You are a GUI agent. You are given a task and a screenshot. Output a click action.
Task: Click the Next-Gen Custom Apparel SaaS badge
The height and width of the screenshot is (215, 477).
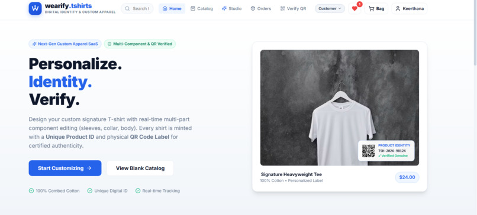pyautogui.click(x=65, y=44)
